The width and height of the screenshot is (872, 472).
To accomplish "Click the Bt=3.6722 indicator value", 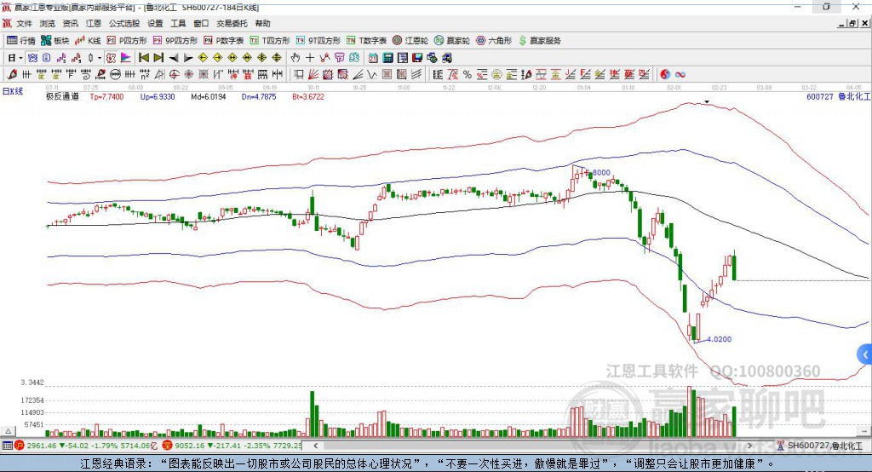I will (308, 96).
